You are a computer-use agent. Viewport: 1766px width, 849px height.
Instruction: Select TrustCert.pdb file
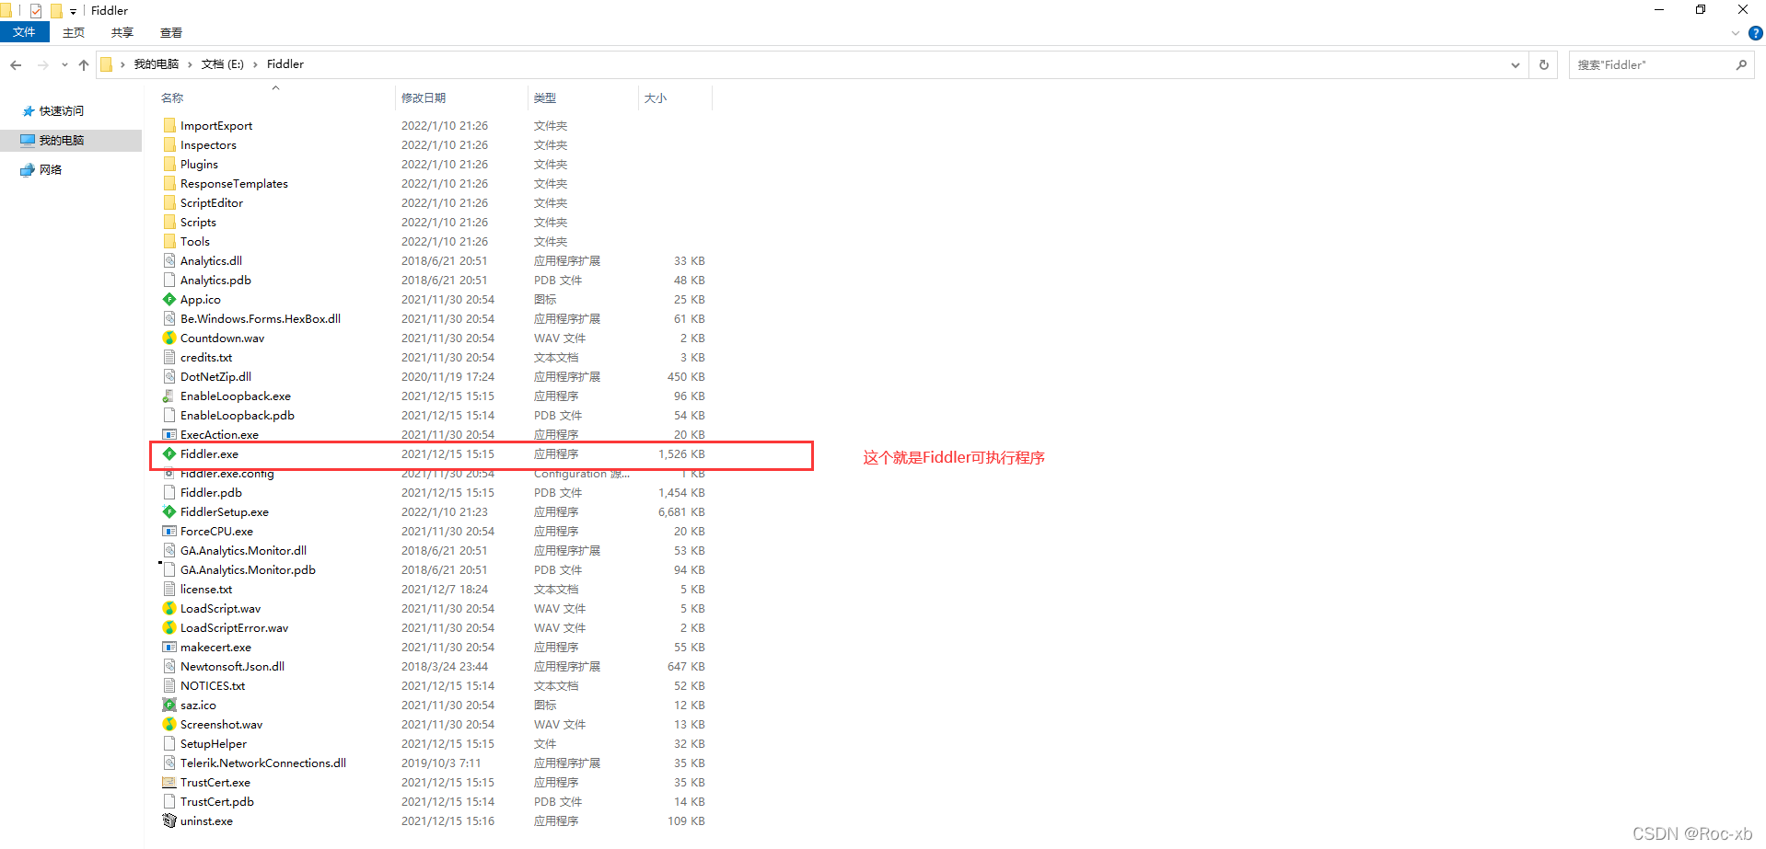pyautogui.click(x=217, y=801)
